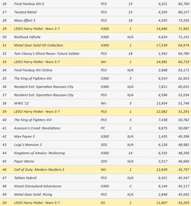Click Paper Mario 3DS entry

coord(24,162)
